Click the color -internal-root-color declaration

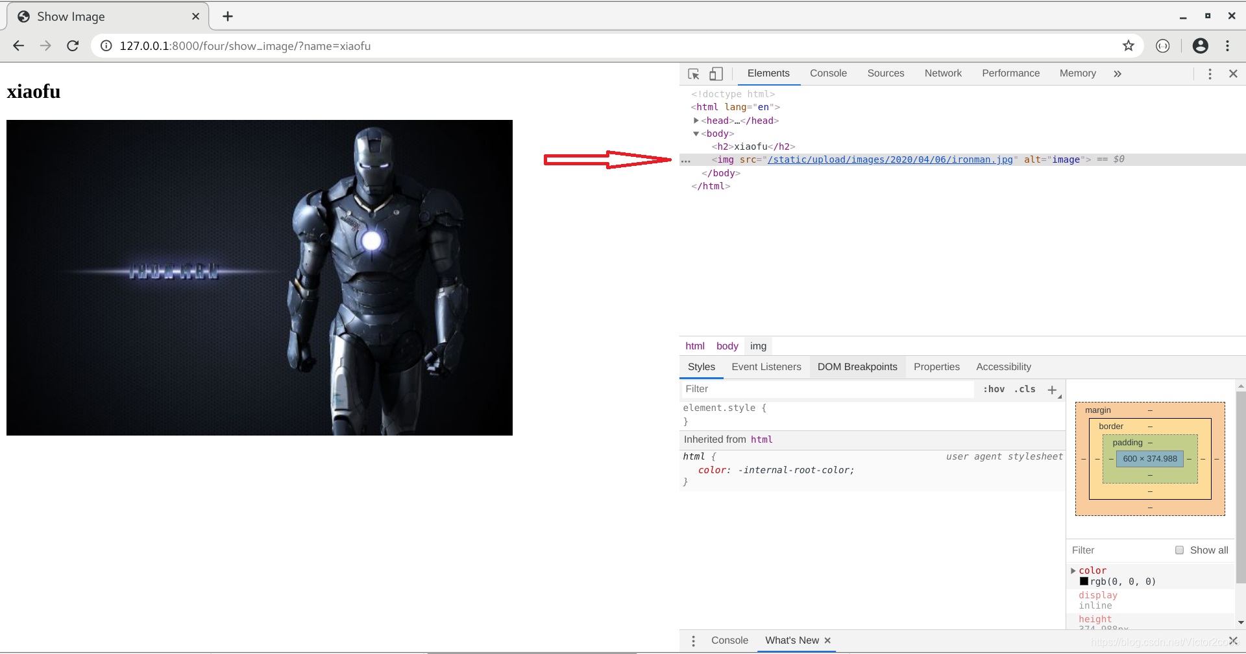[776, 470]
